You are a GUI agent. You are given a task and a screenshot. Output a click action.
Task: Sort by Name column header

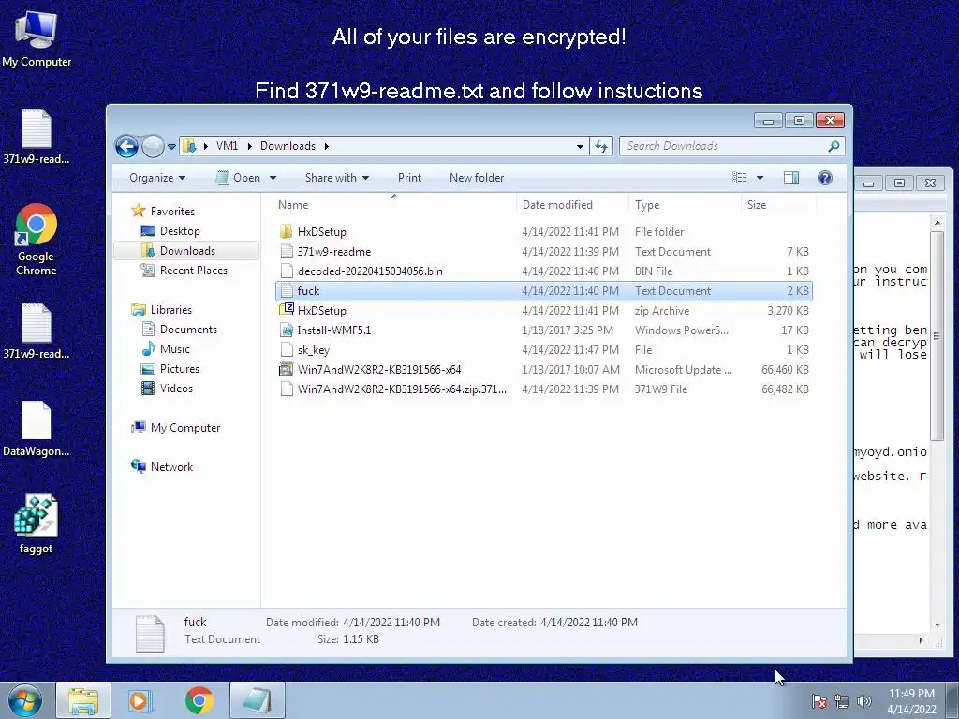394,205
